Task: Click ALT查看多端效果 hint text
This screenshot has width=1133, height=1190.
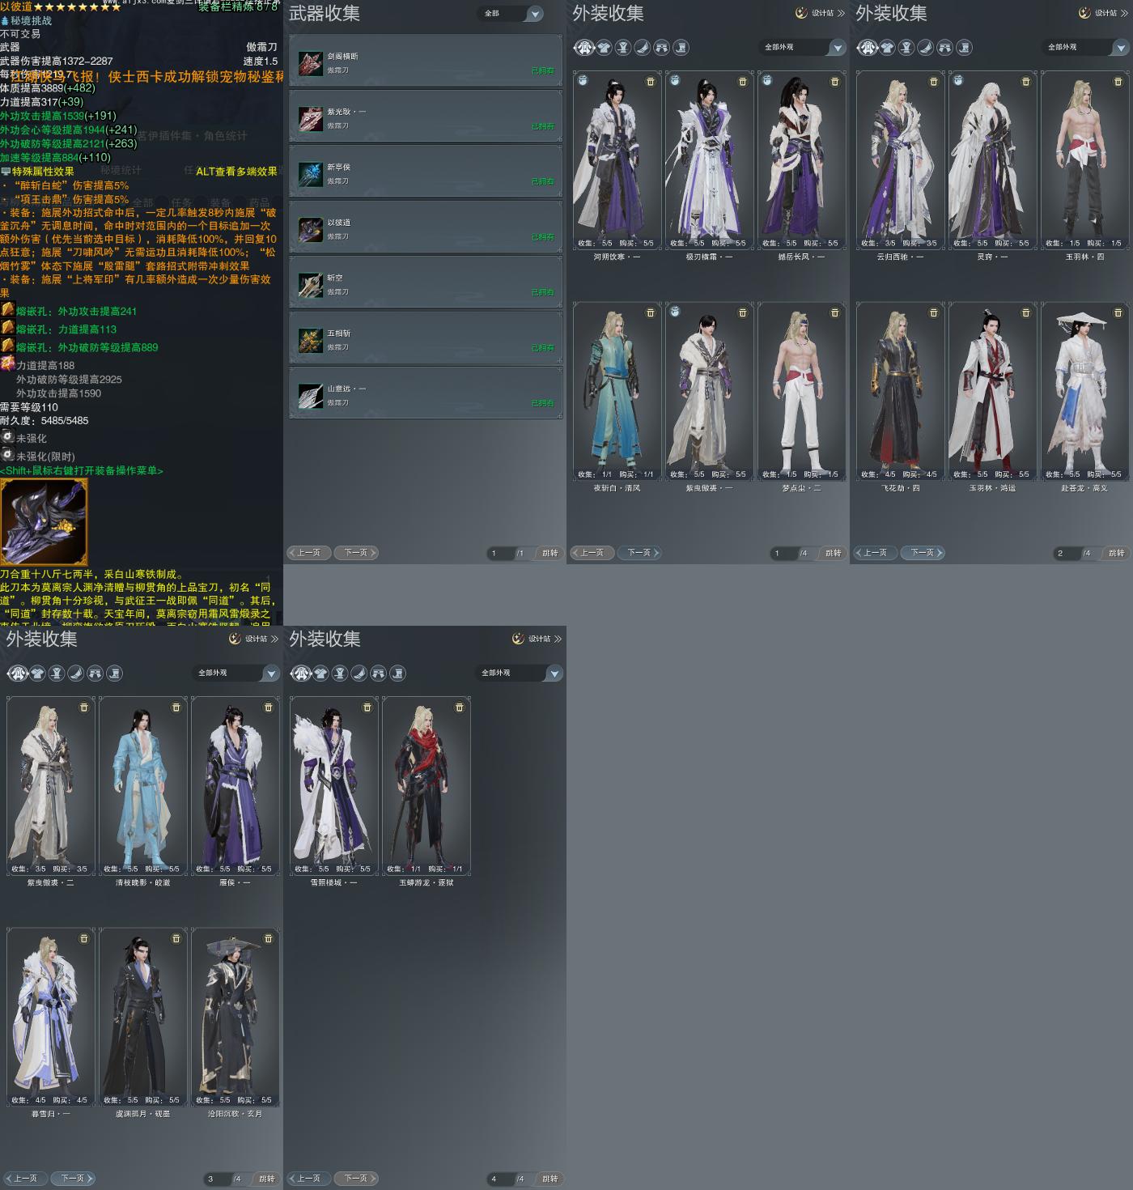Action: click(236, 172)
